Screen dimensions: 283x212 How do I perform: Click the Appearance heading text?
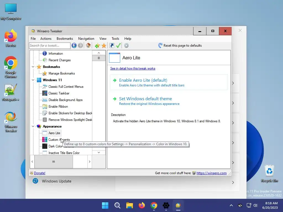(52, 126)
